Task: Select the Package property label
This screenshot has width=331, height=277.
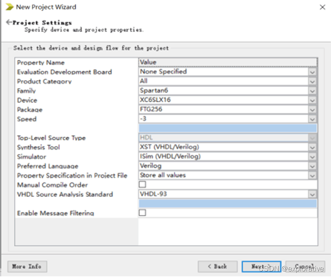Action: (x=30, y=109)
